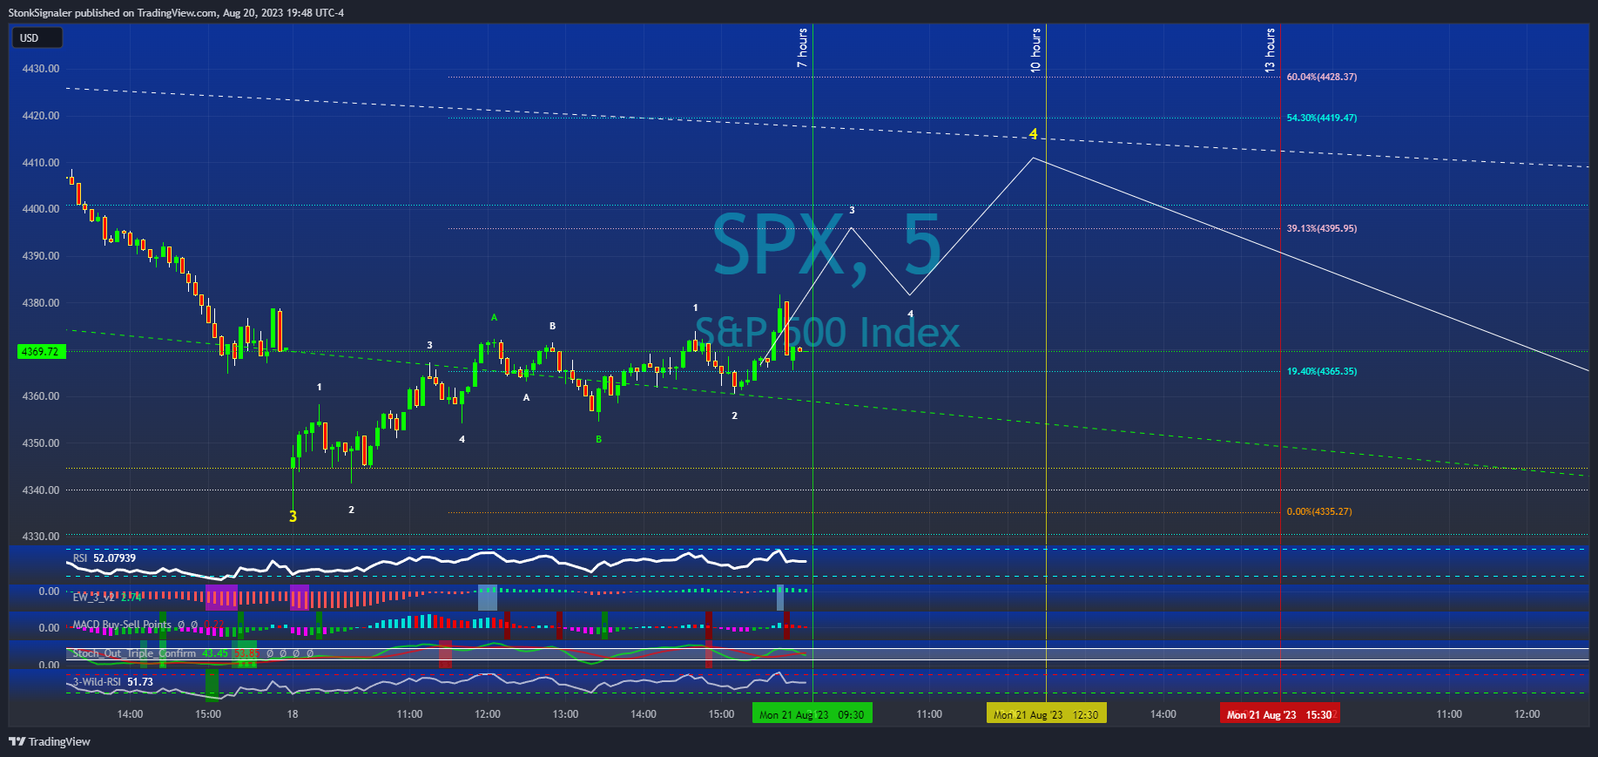Click the green 2.74 EW_3_v2 value
The image size is (1598, 757).
tap(131, 597)
